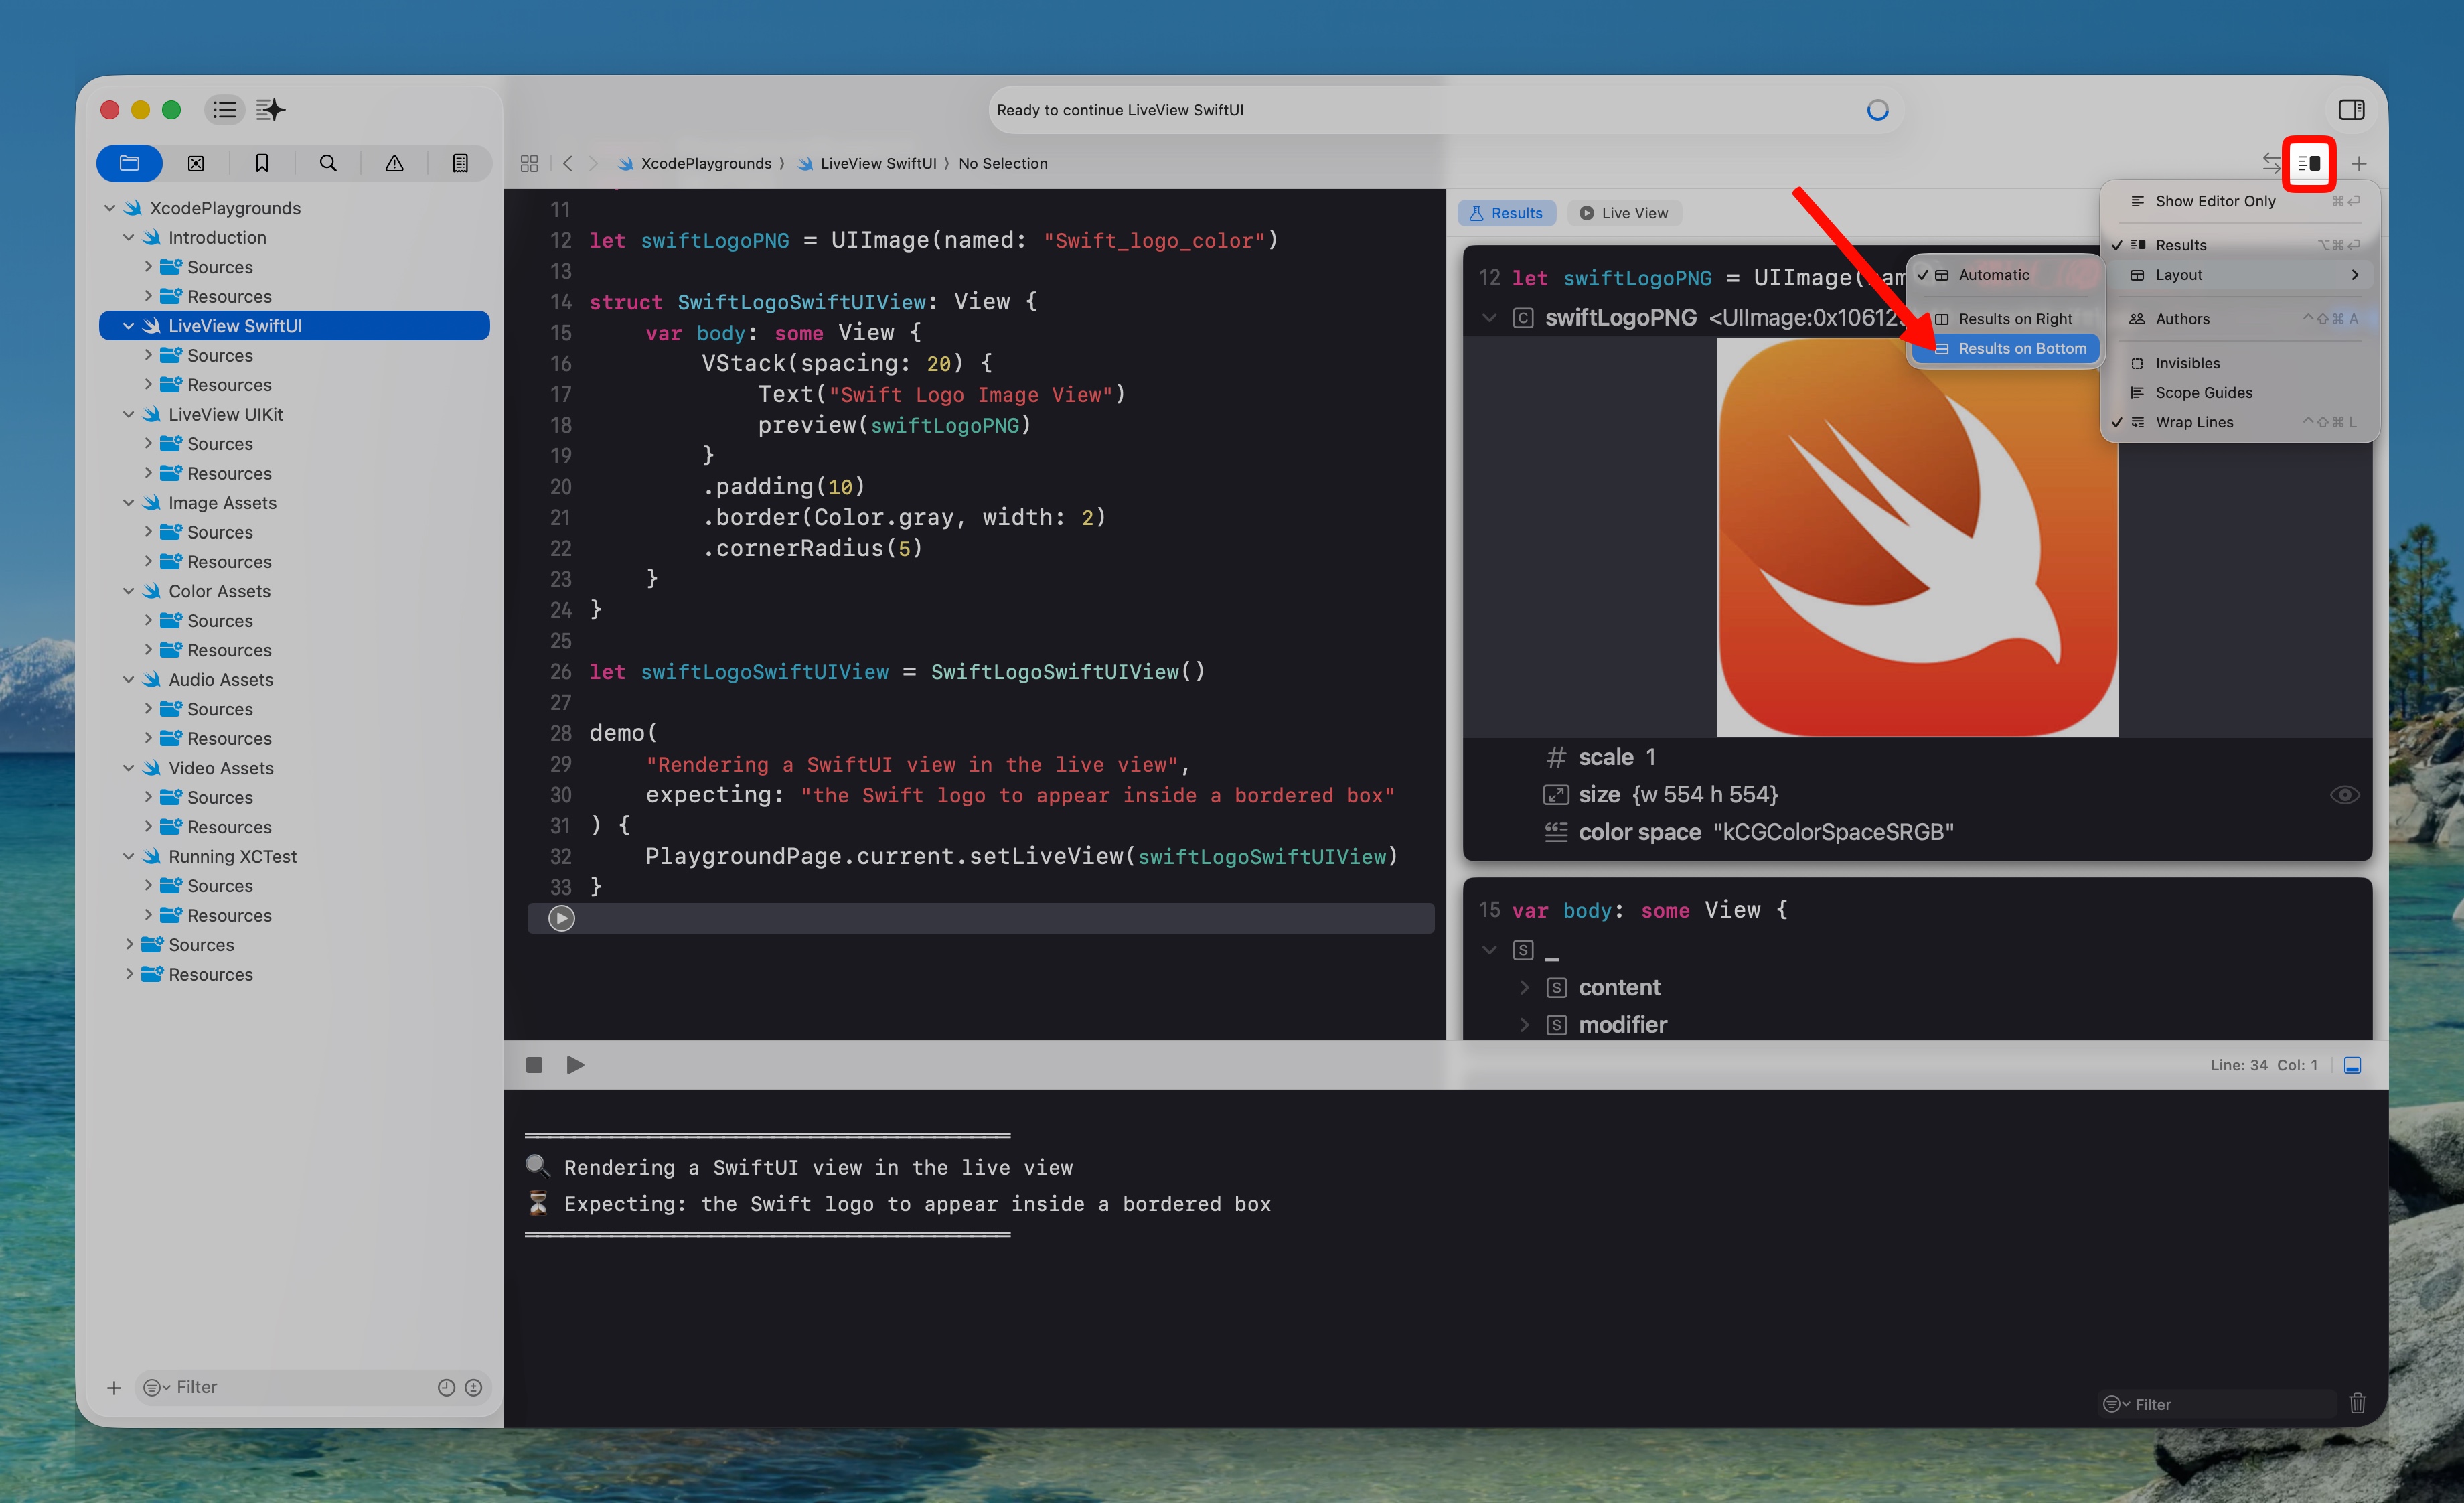Switch to the Results tab
The image size is (2464, 1503).
(x=1506, y=213)
